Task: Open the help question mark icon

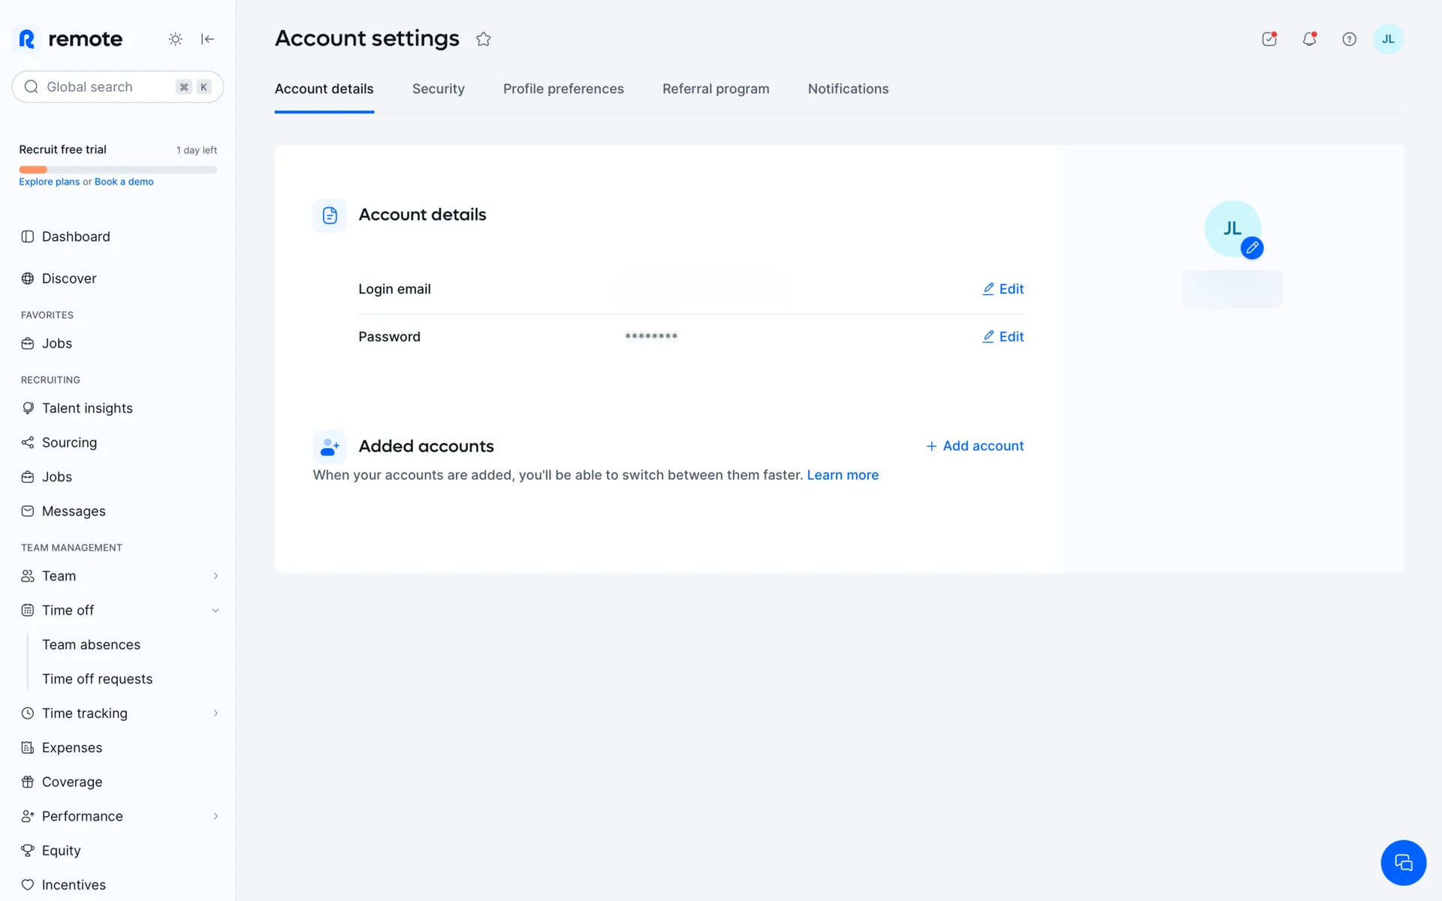Action: (1349, 39)
